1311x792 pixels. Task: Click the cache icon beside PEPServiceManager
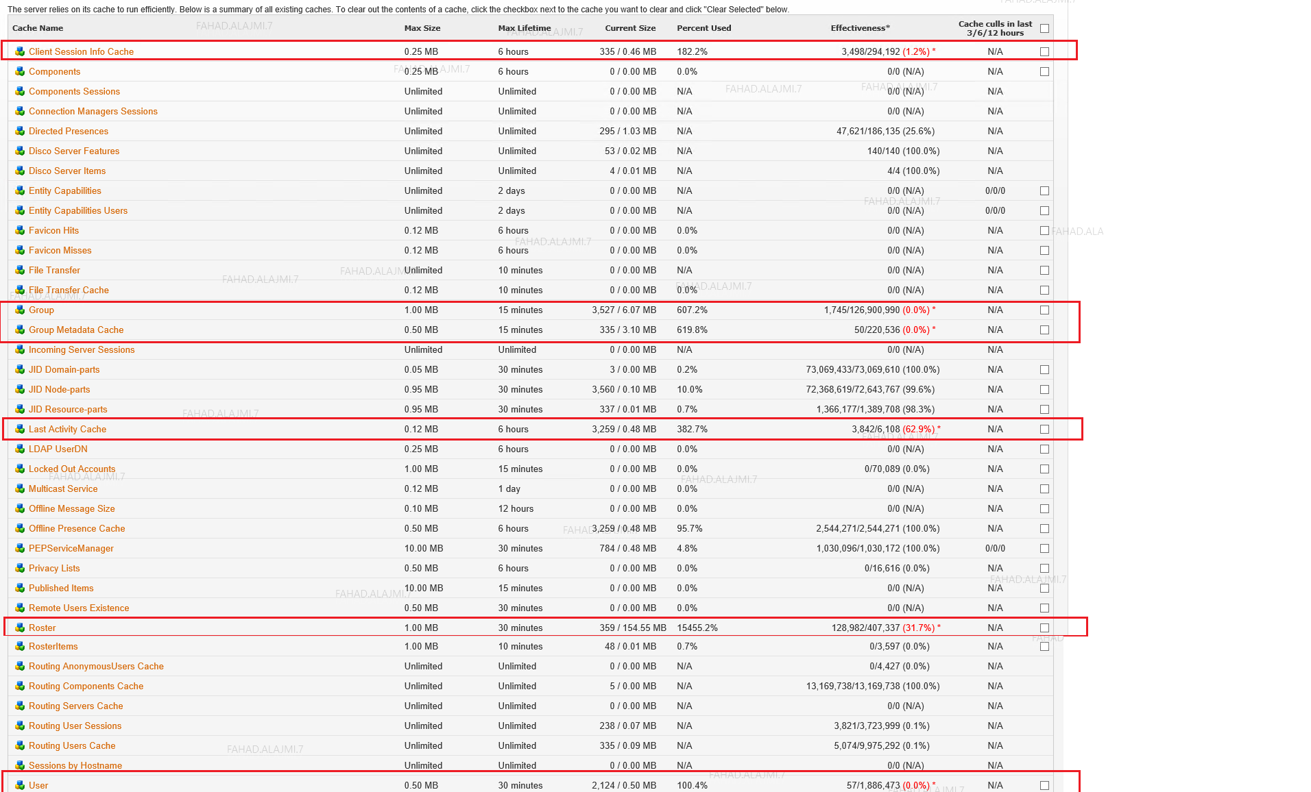tap(20, 548)
